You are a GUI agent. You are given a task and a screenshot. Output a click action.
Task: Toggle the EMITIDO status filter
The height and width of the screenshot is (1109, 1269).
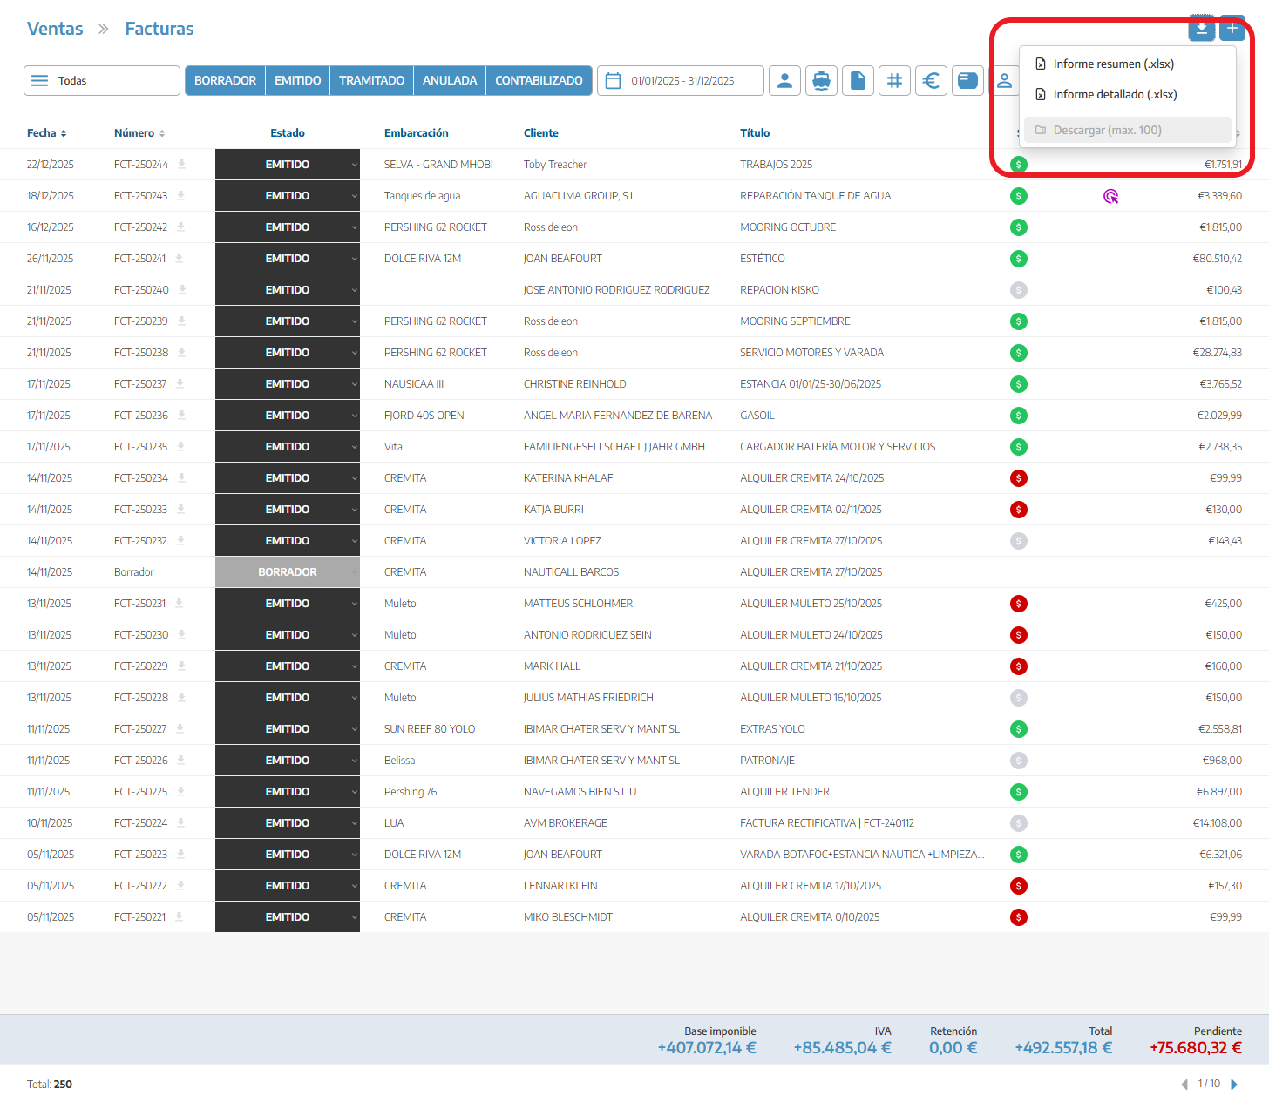(298, 81)
